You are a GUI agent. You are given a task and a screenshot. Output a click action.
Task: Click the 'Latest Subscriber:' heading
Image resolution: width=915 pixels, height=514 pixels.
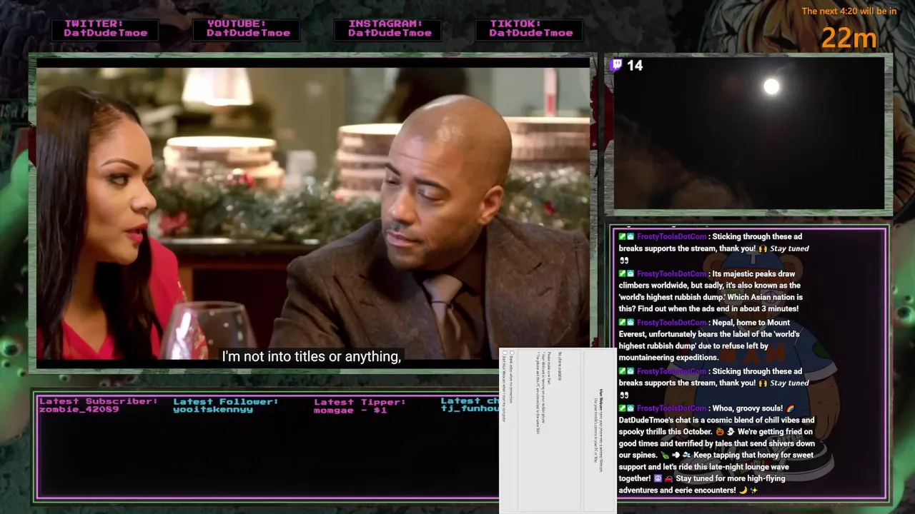click(x=99, y=401)
